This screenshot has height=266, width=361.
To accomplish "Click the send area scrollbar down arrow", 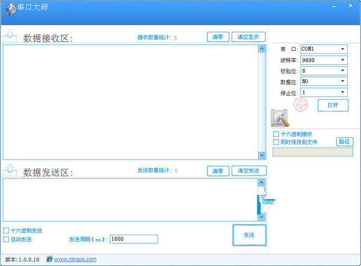I will pos(261,217).
